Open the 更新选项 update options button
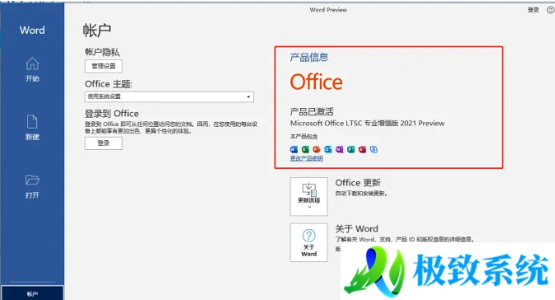Viewport: 555px width, 300px height. click(x=308, y=196)
